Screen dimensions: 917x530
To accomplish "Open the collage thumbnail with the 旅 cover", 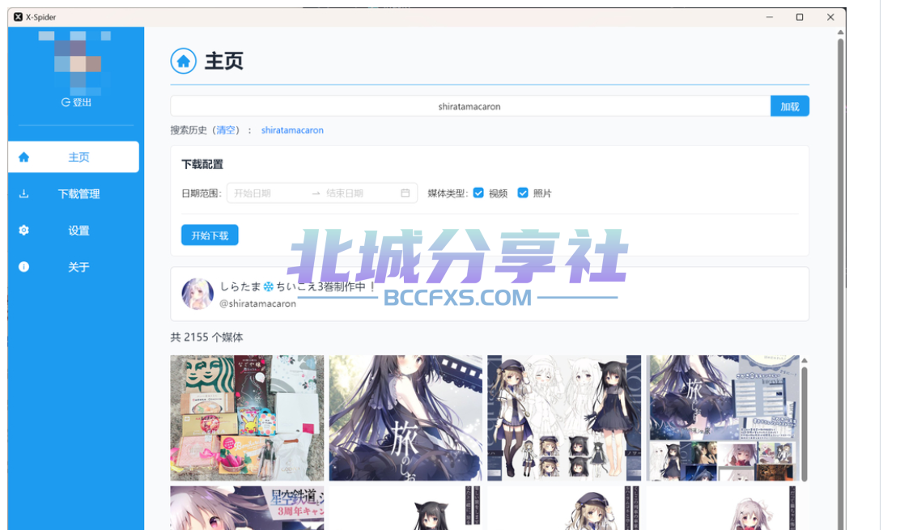I will tap(723, 418).
